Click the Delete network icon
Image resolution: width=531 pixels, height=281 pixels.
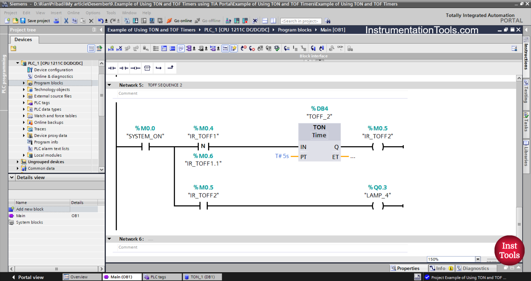point(119,49)
